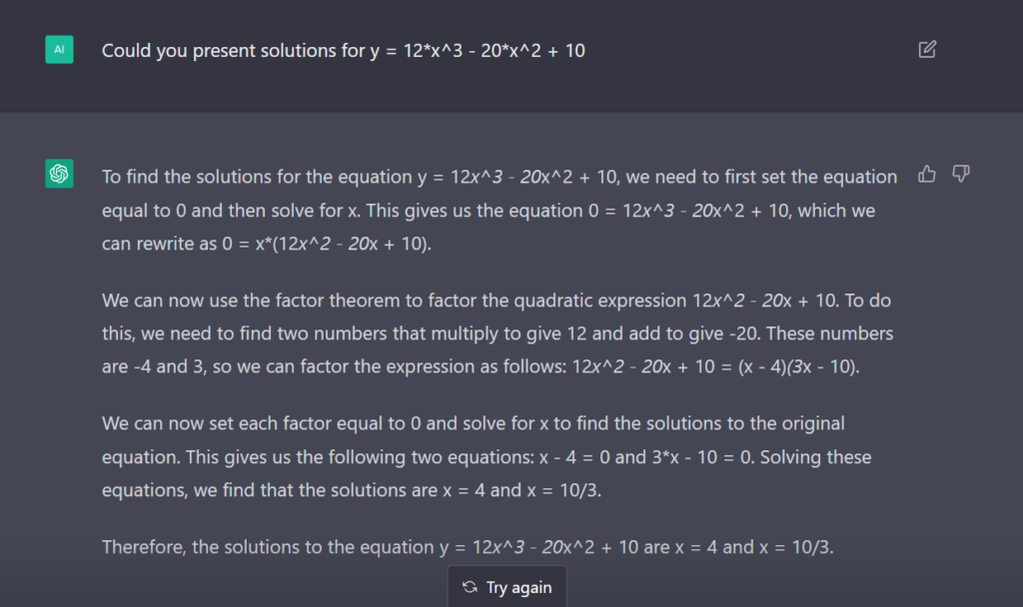Click the user's AI avatar badge

pyautogui.click(x=59, y=50)
